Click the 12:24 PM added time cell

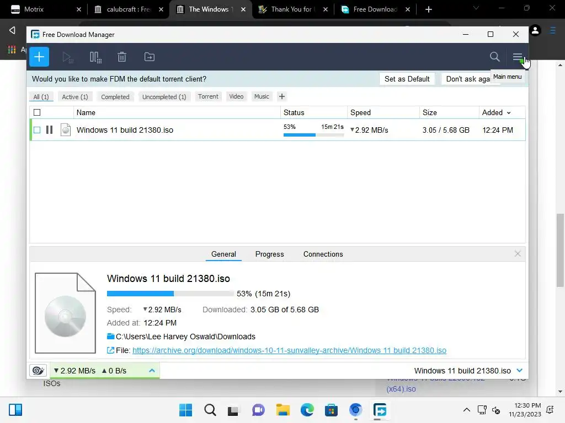498,130
